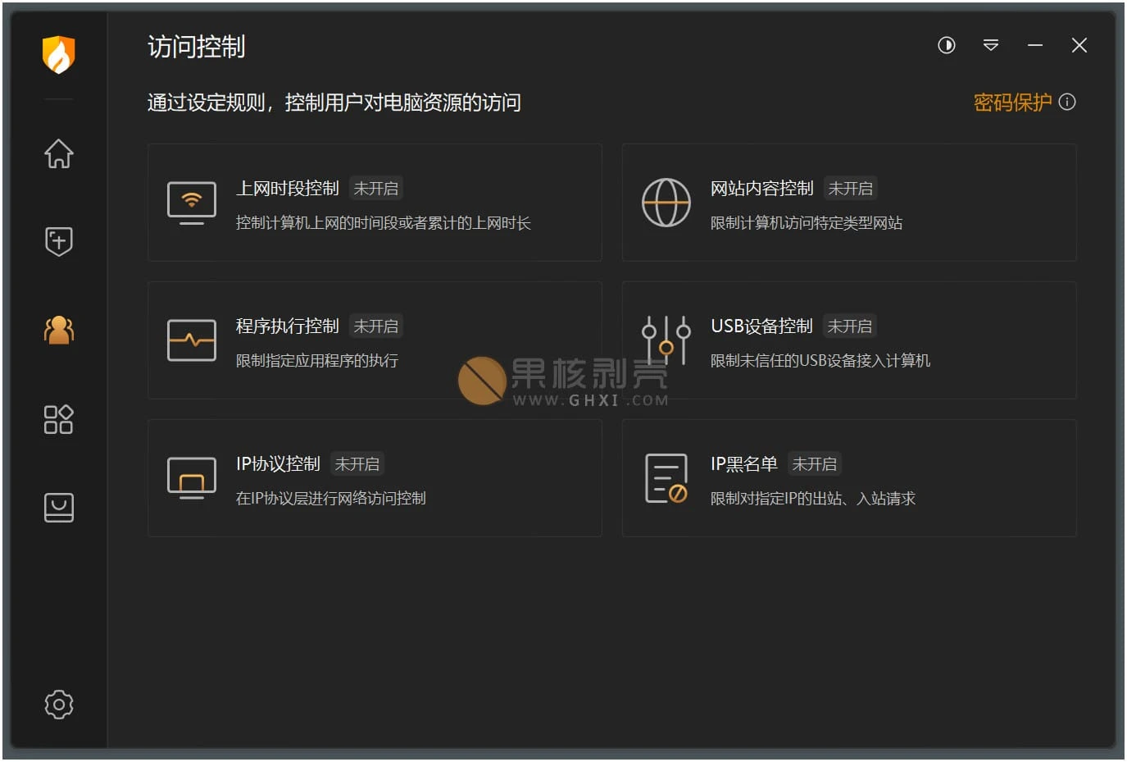Click the 程序执行控制 pulse monitor icon

click(192, 340)
